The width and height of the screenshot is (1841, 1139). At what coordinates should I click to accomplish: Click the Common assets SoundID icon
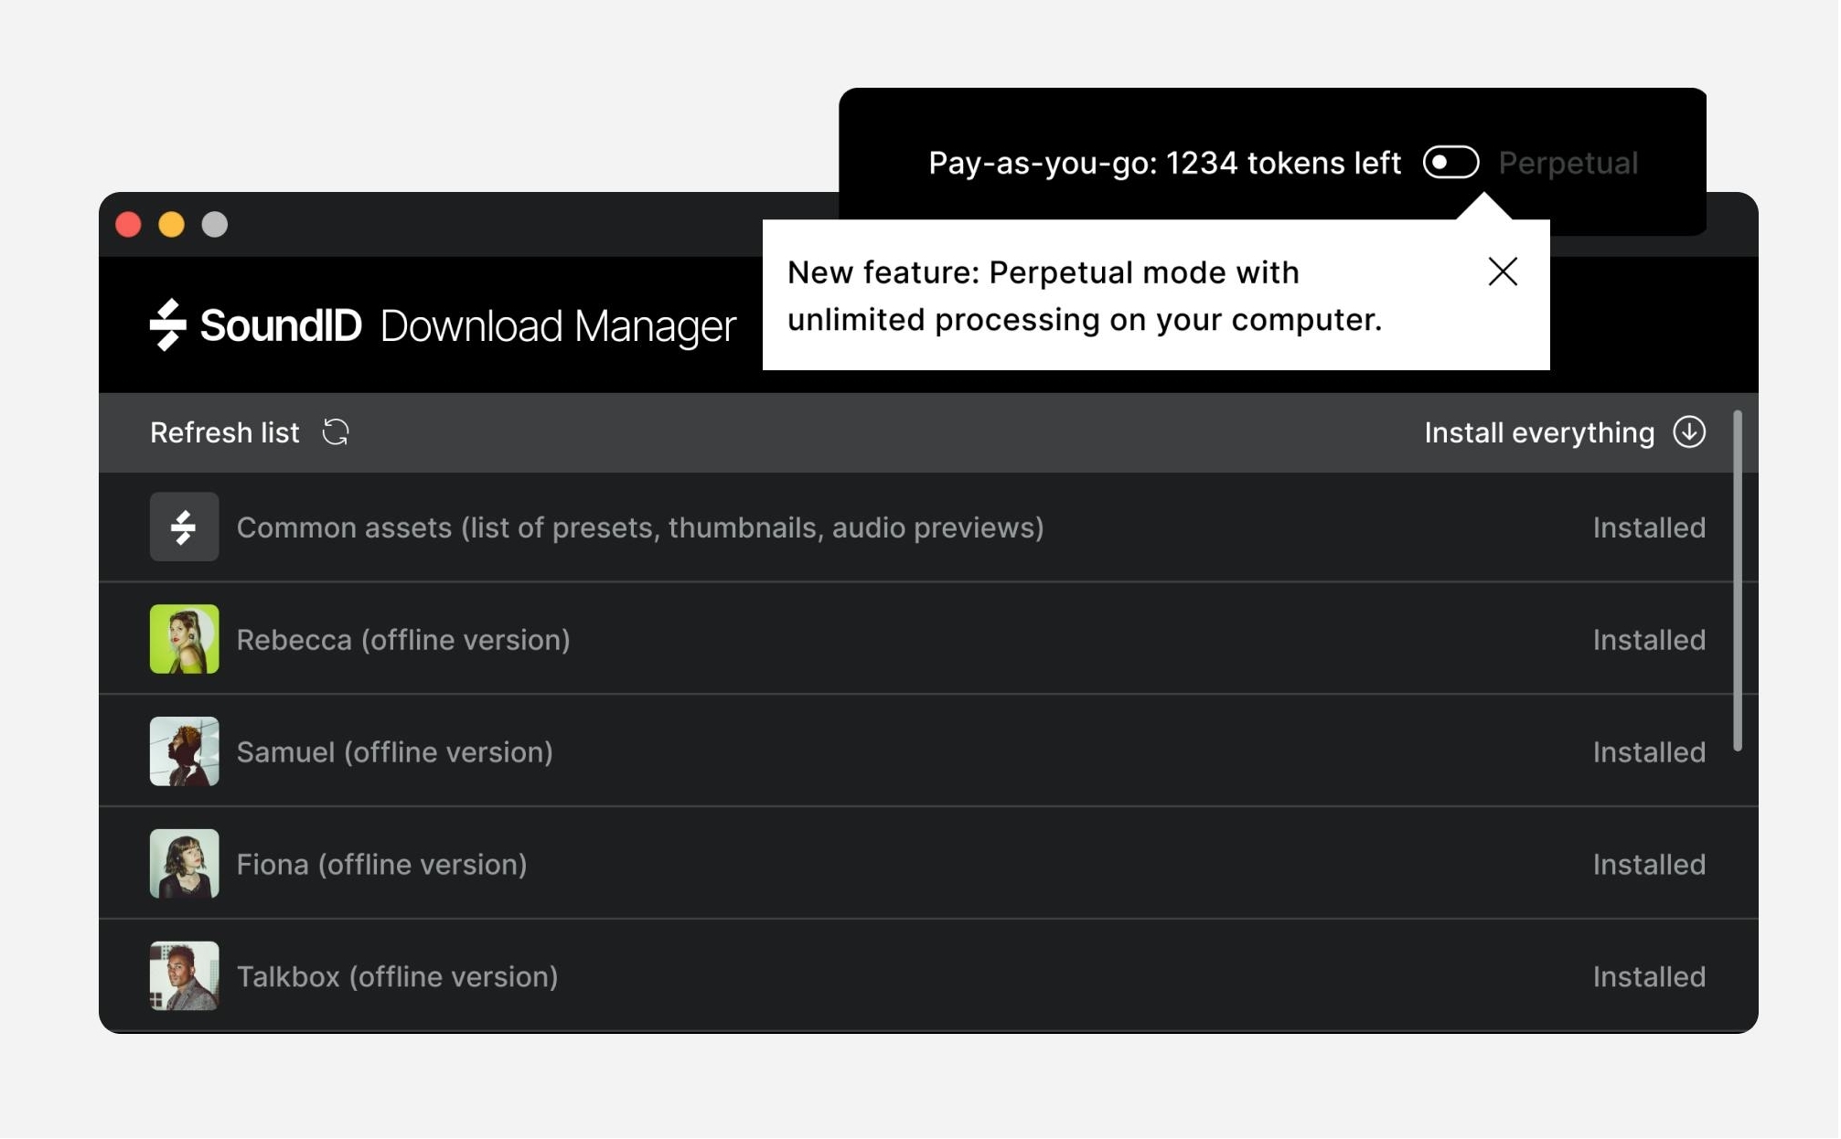tap(184, 527)
